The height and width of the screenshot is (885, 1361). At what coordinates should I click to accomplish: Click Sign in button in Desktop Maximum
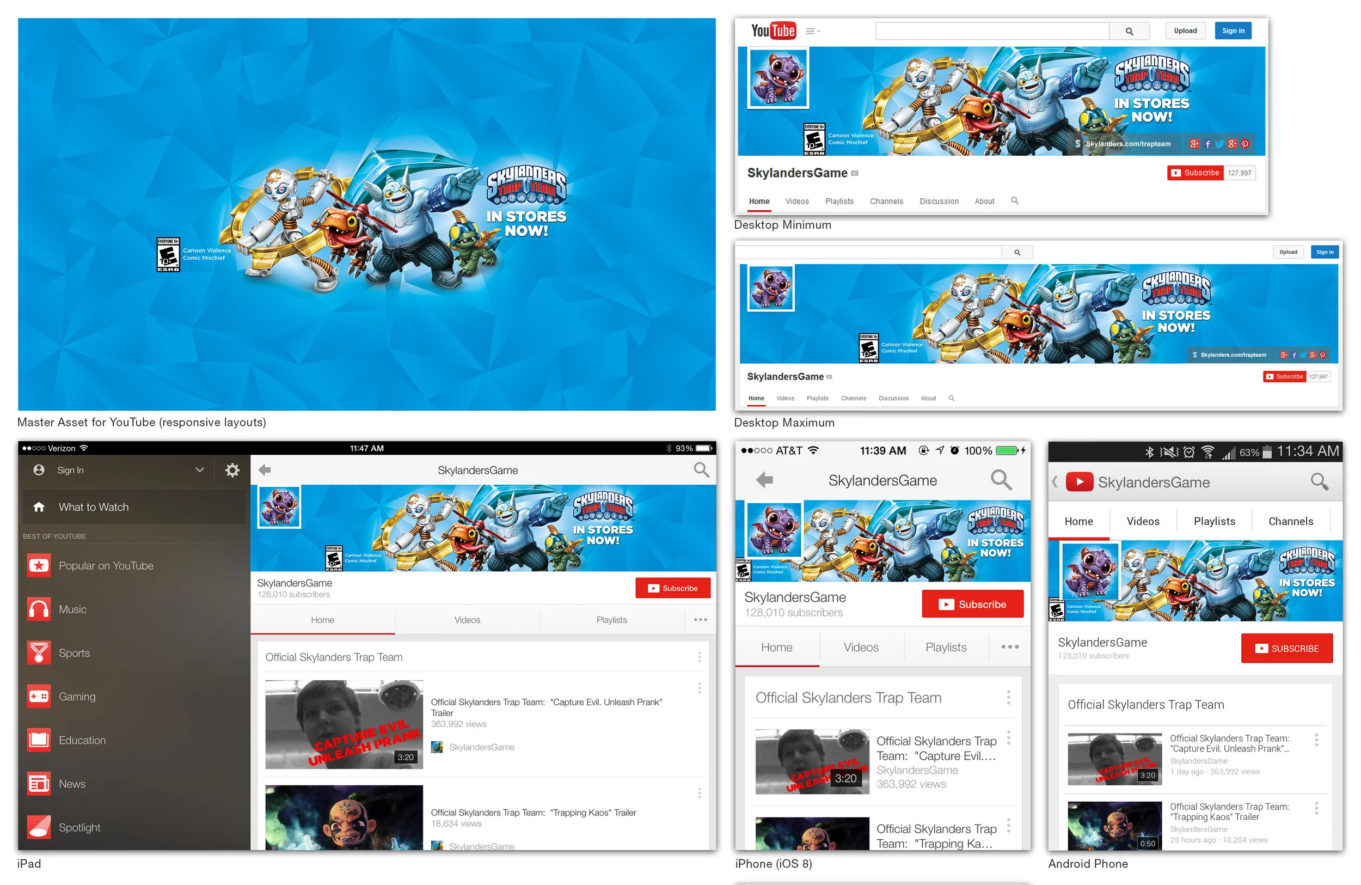[1325, 252]
